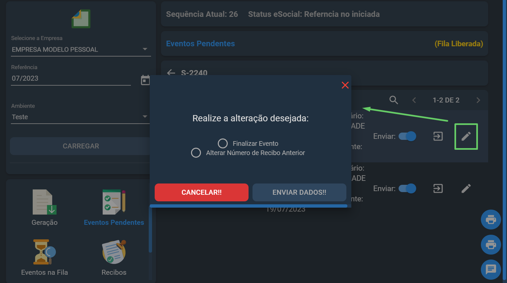This screenshot has width=507, height=283.
Task: Click the sidebar menu vertical scrollbar
Action: coord(150,230)
